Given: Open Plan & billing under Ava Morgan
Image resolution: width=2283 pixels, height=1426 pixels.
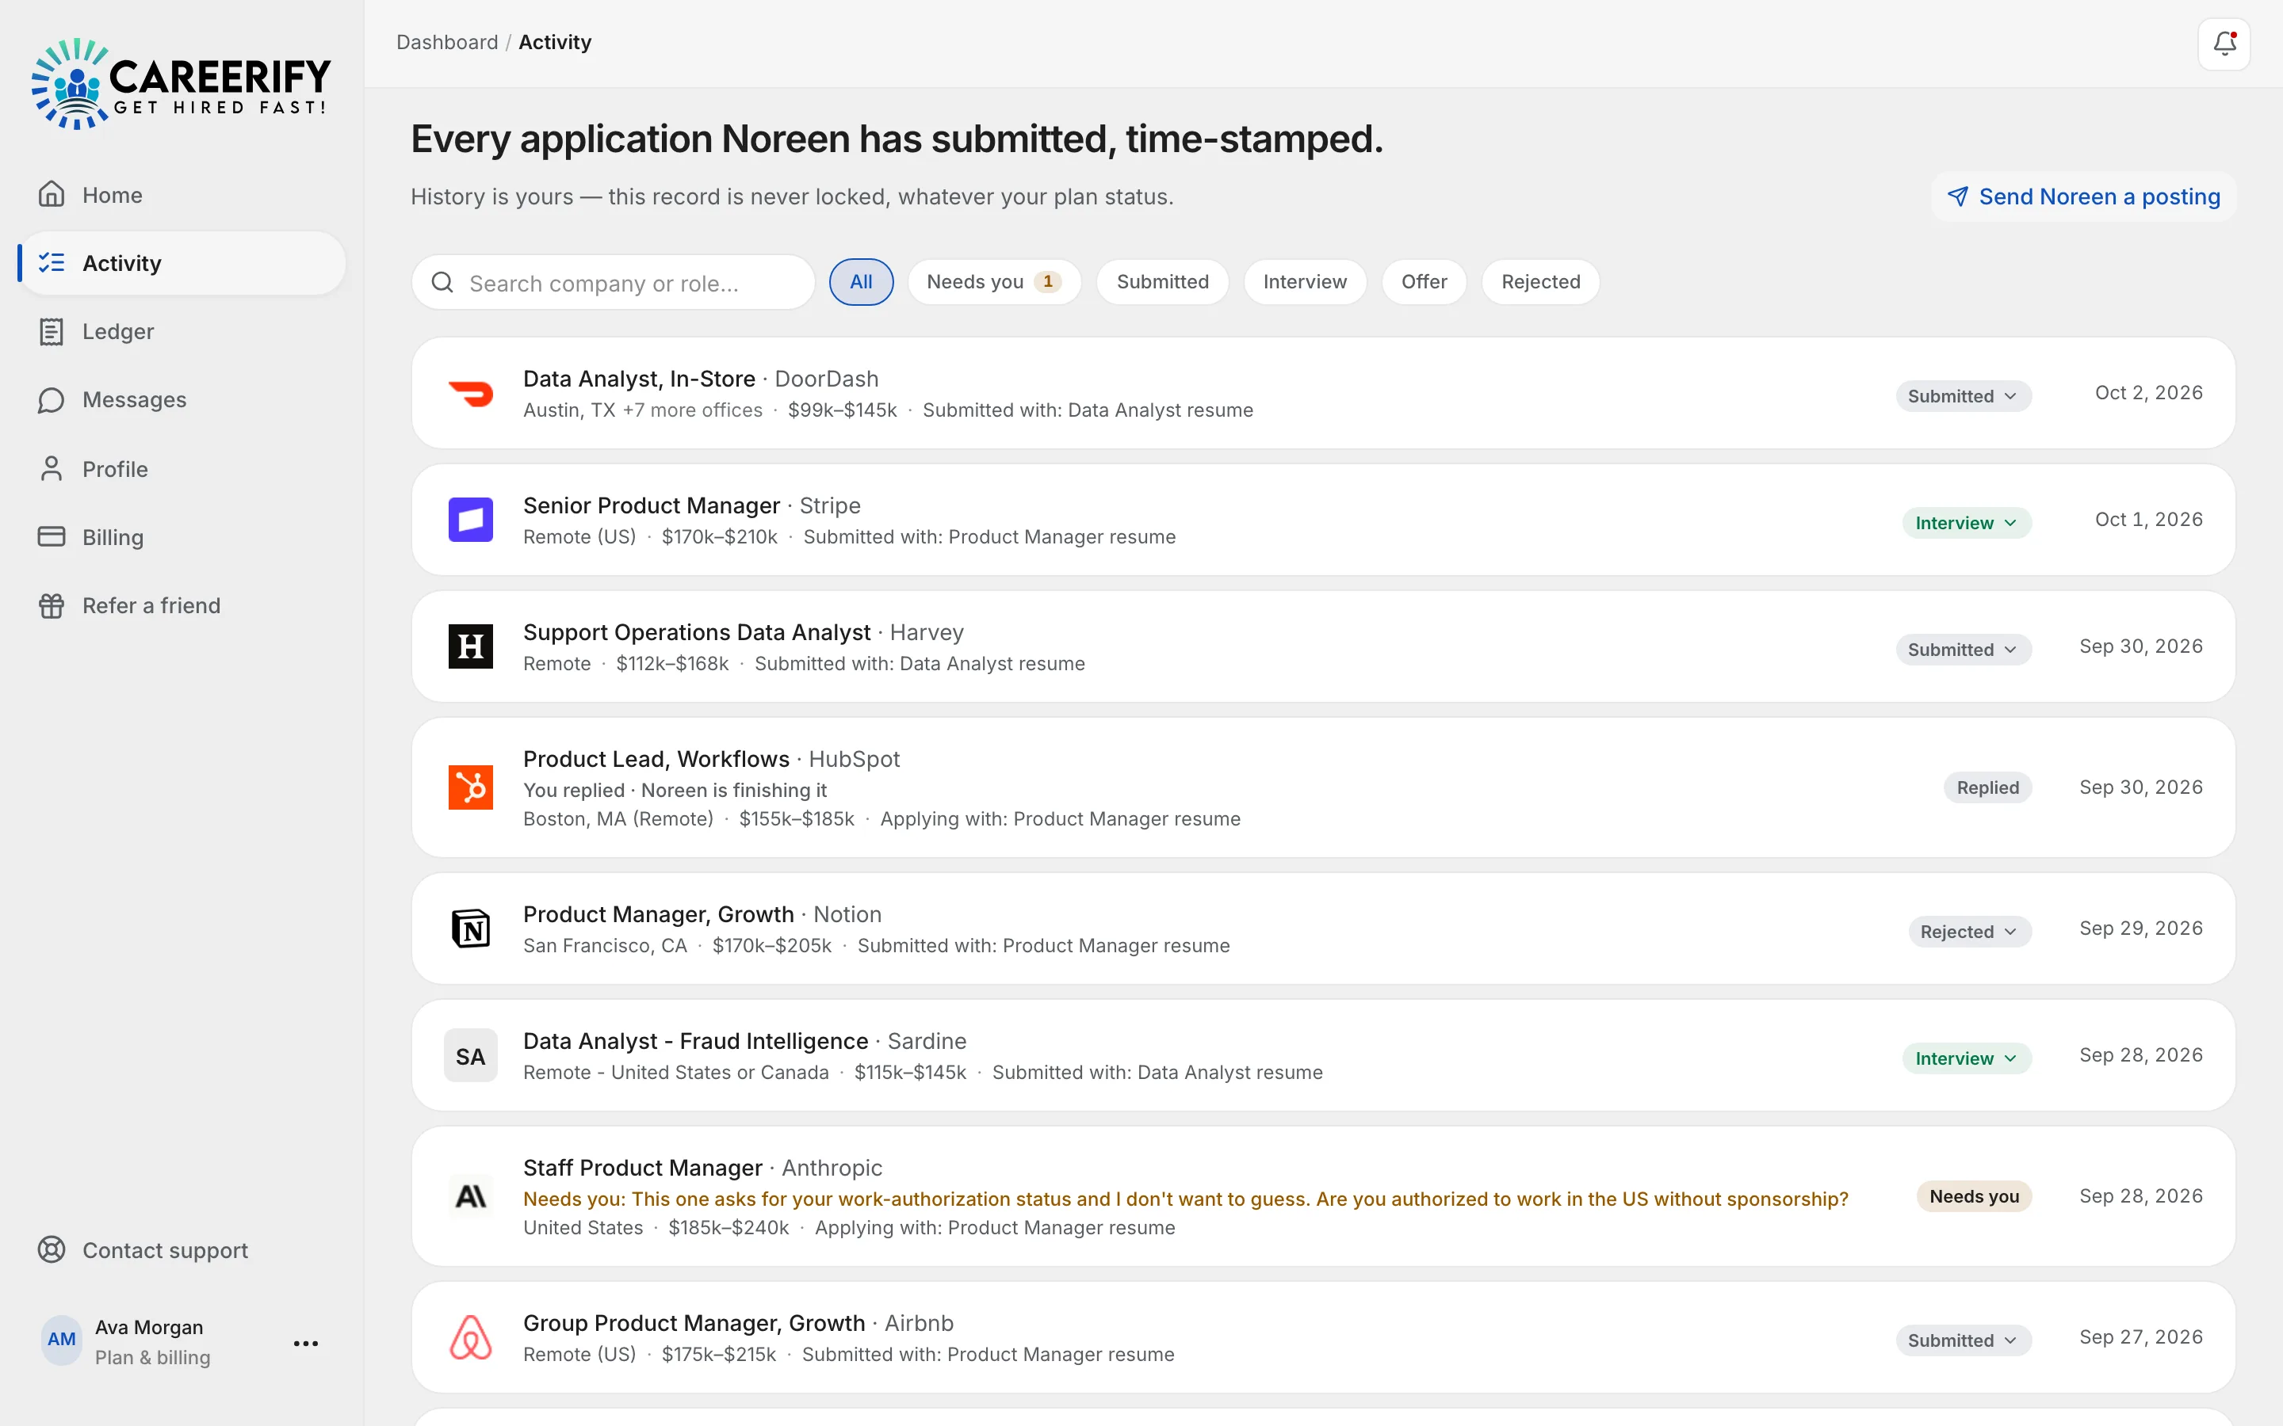Looking at the screenshot, I should [153, 1357].
